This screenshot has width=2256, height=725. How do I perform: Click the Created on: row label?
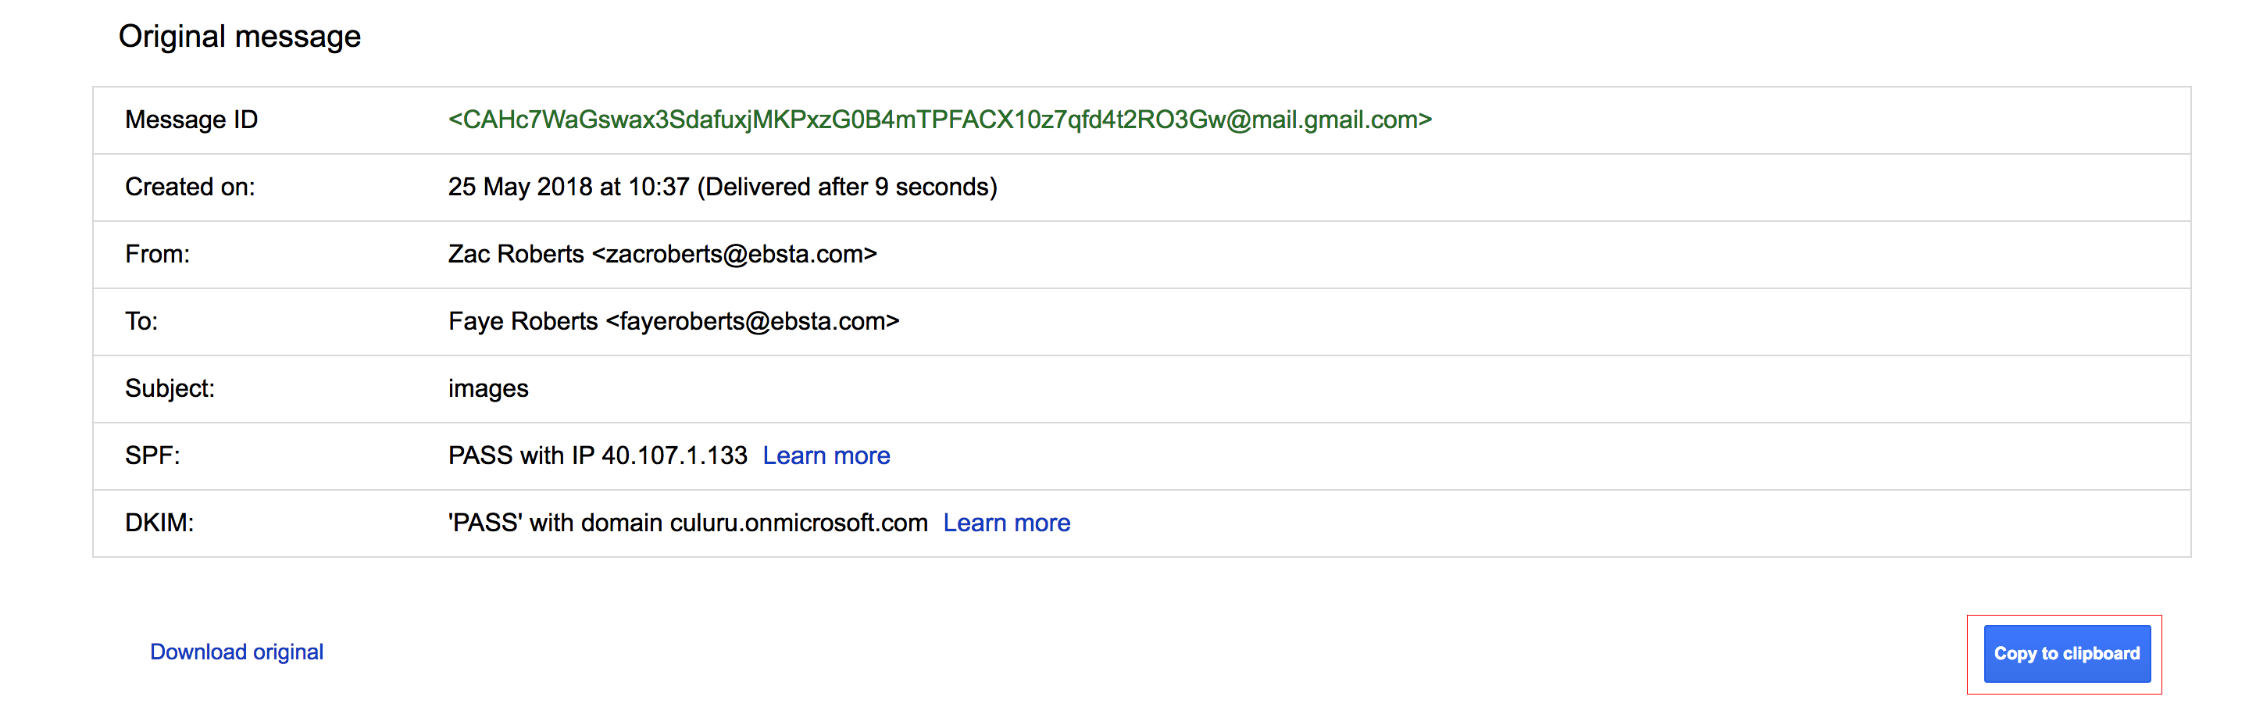coord(189,187)
